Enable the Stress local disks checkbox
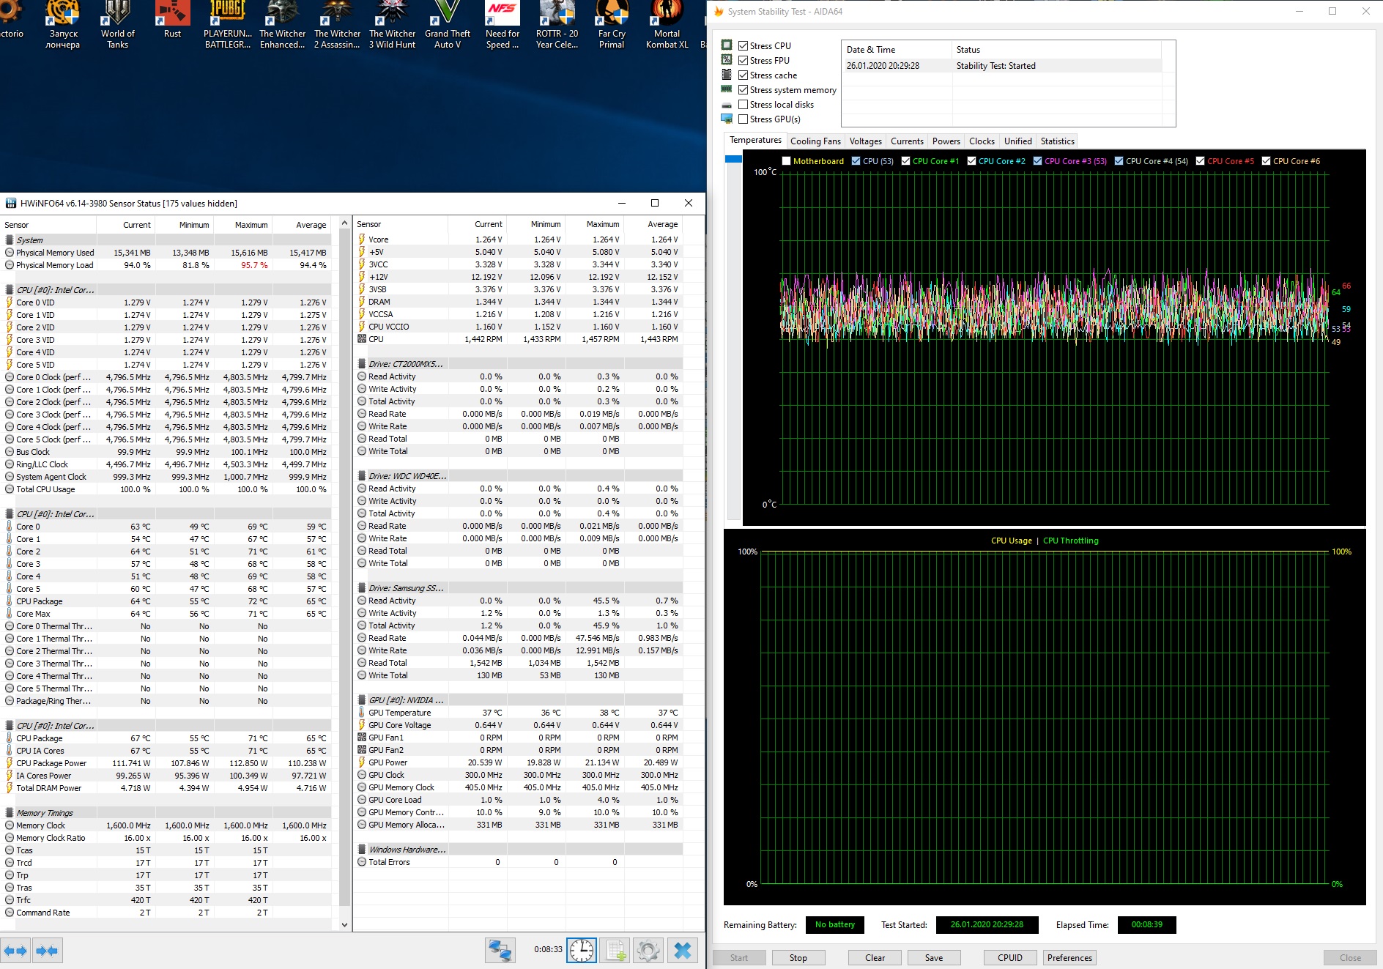 click(744, 105)
